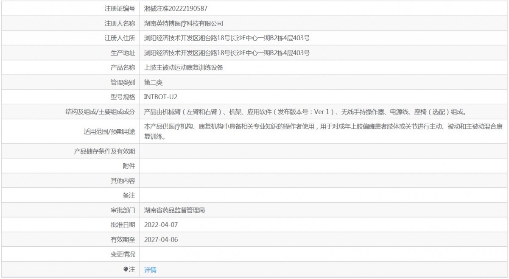Click the 注册证编号 label
Viewport: 509px width, 279px height.
120,8
